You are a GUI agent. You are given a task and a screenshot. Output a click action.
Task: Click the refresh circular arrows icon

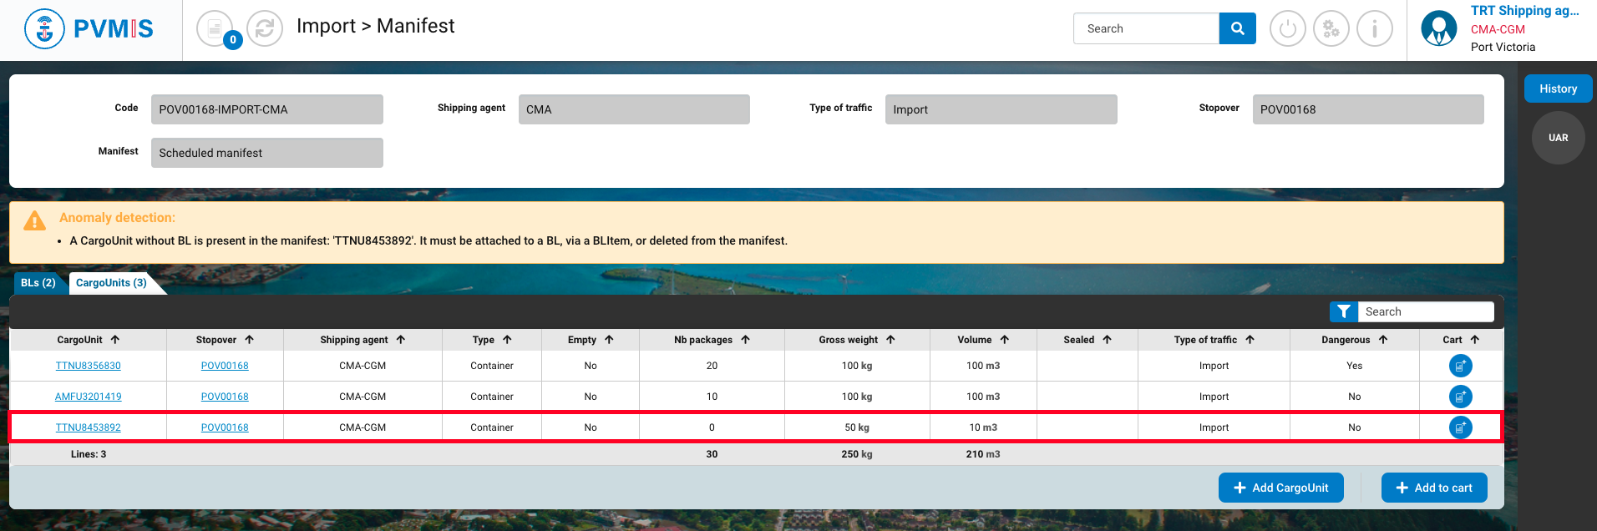point(265,29)
